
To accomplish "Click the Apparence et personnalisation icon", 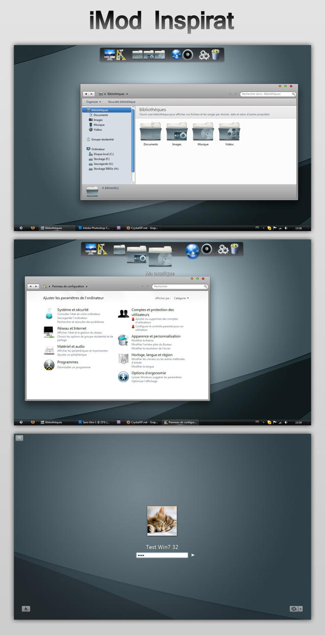I will click(123, 340).
